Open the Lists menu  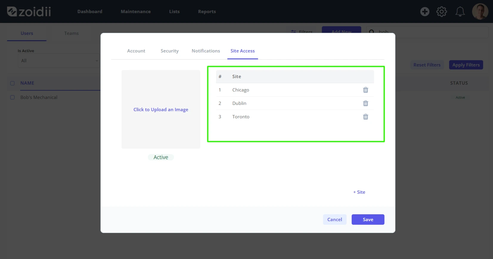[x=174, y=12]
